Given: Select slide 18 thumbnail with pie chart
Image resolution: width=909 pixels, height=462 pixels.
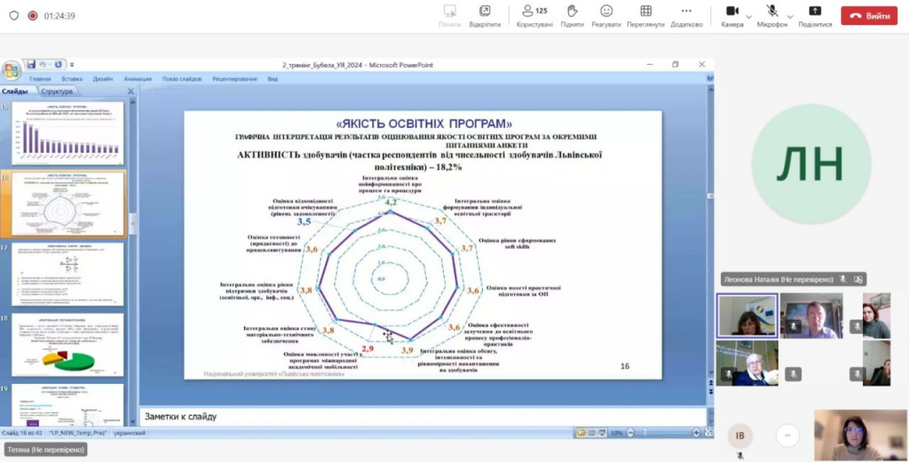Looking at the screenshot, I should (x=67, y=345).
